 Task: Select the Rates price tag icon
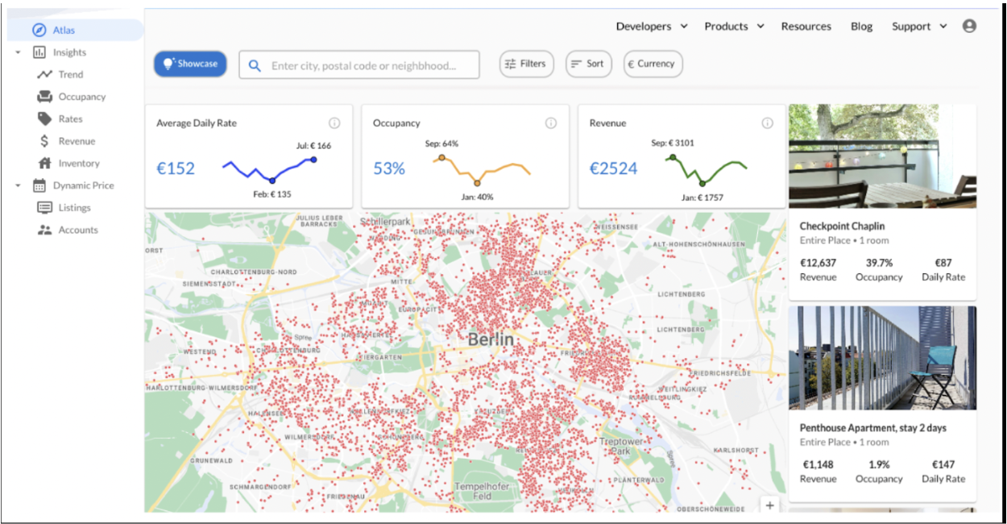tap(44, 119)
